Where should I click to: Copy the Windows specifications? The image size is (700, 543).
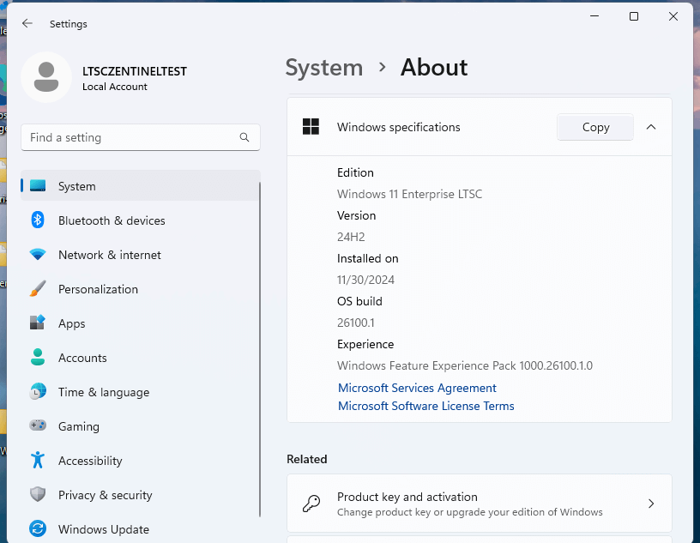point(594,127)
